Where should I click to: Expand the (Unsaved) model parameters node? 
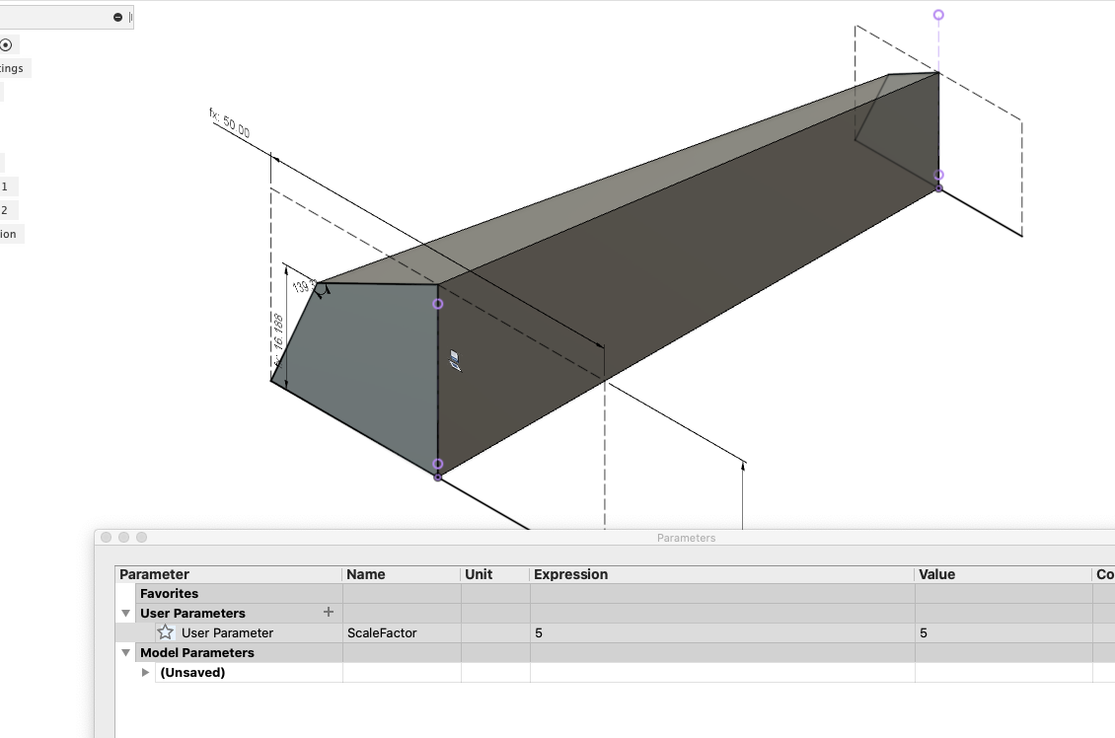point(145,673)
